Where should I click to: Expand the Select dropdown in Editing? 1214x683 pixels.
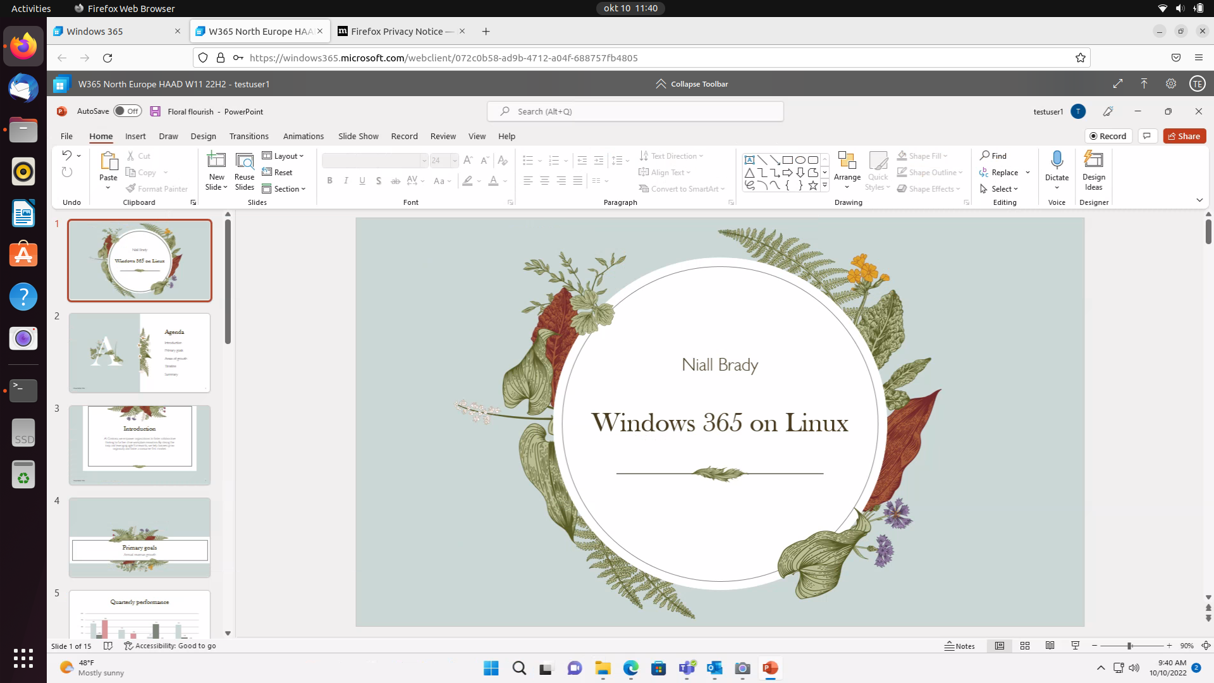pos(999,188)
